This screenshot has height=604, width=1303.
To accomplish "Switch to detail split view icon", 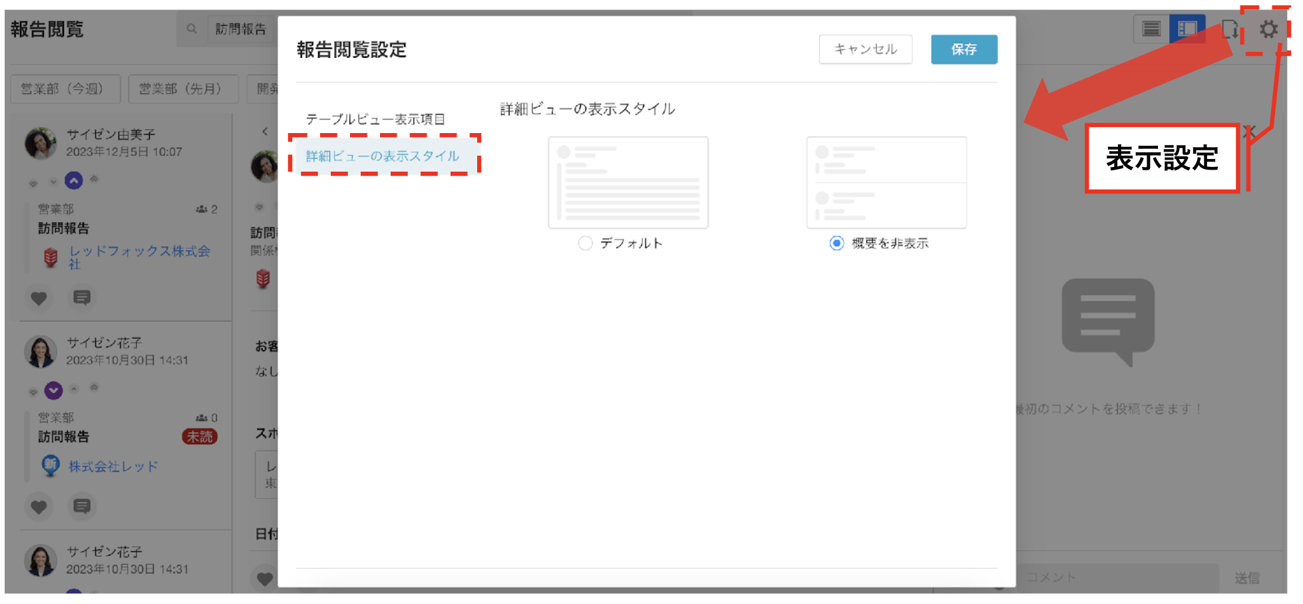I will click(x=1187, y=29).
